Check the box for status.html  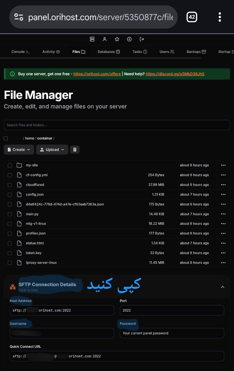[x=10, y=243]
